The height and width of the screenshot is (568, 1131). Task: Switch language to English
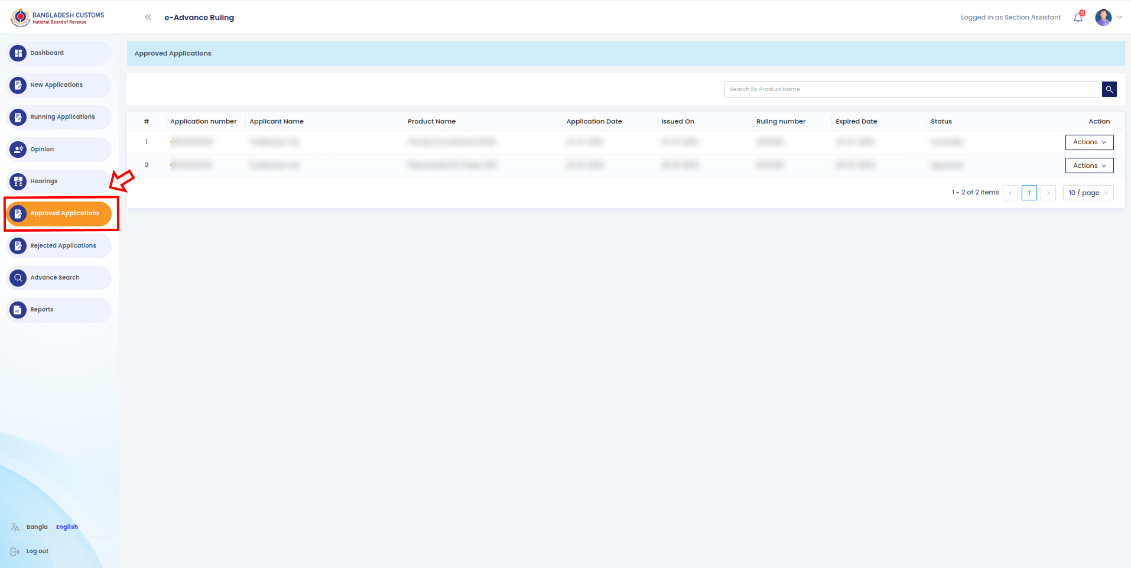[67, 527]
